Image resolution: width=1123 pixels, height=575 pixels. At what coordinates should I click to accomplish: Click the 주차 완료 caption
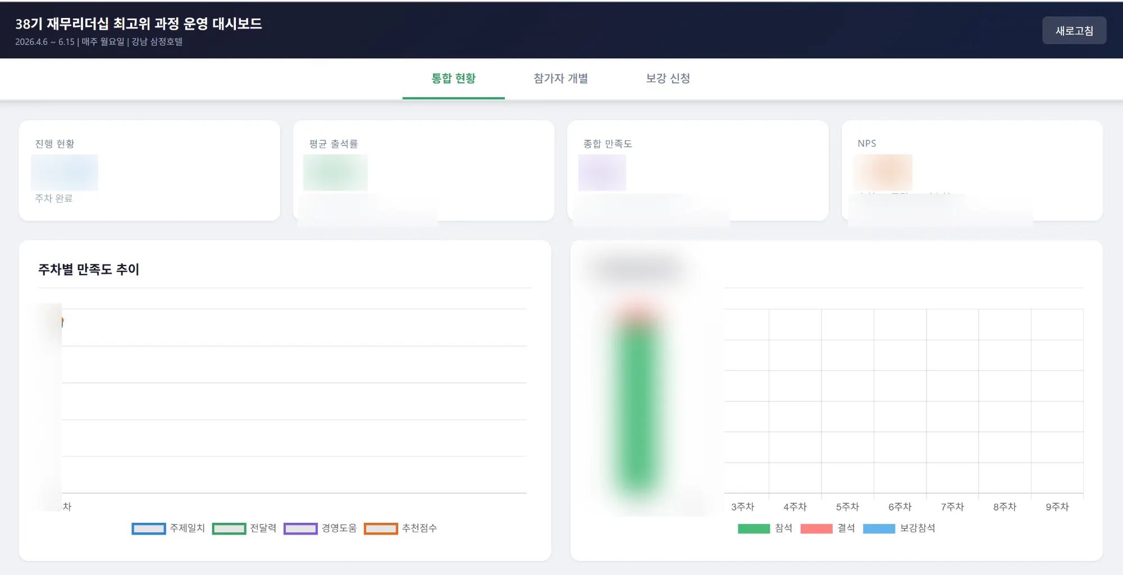point(54,198)
